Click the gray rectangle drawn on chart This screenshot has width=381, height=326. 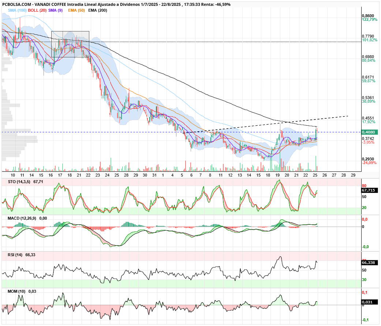point(70,44)
